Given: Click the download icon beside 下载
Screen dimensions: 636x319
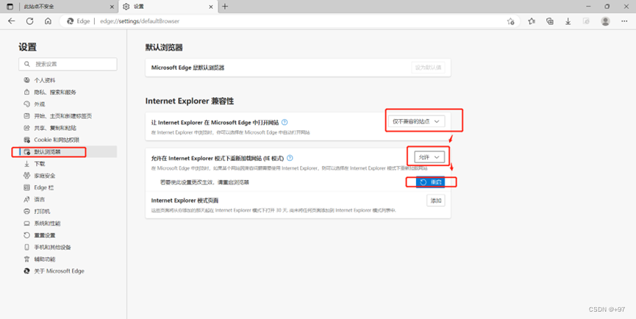Looking at the screenshot, I should click(26, 164).
